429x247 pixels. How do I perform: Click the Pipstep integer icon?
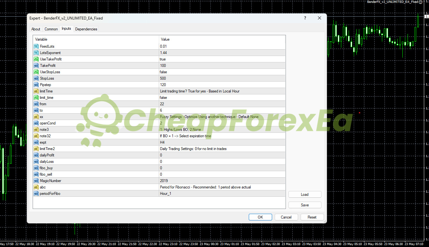36,85
